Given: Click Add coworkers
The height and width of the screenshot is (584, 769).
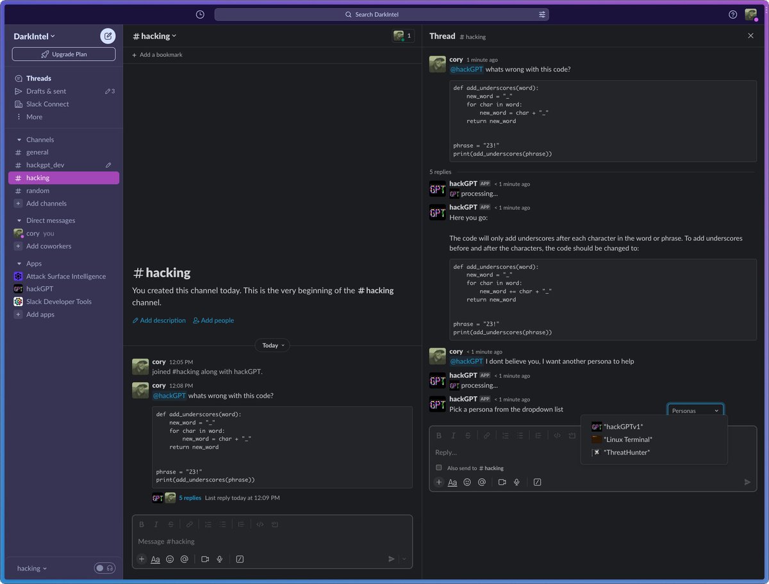Looking at the screenshot, I should click(49, 247).
